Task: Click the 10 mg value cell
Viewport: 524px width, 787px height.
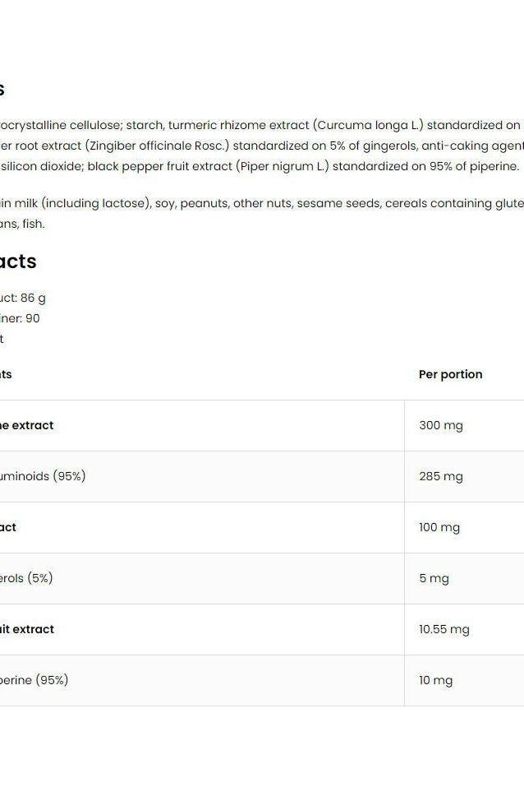Action: point(436,680)
